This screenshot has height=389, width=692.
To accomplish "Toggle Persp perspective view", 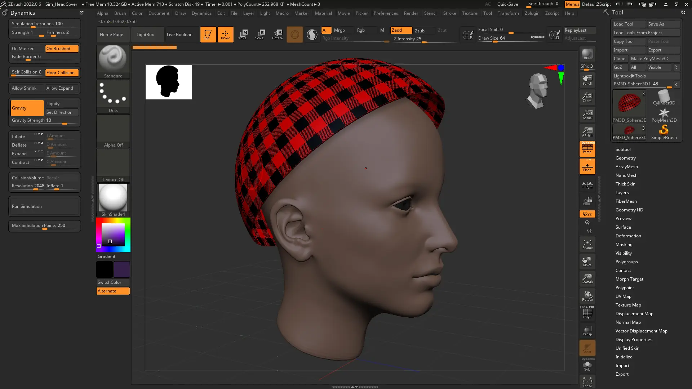I will (x=587, y=149).
